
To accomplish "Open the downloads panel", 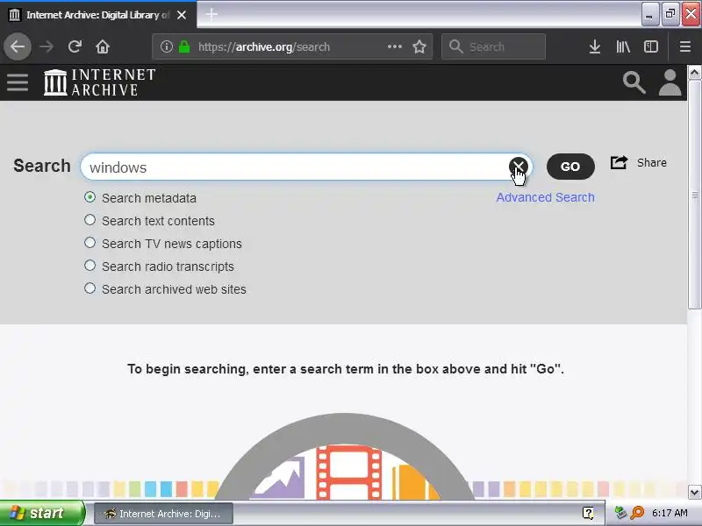I will 595,46.
